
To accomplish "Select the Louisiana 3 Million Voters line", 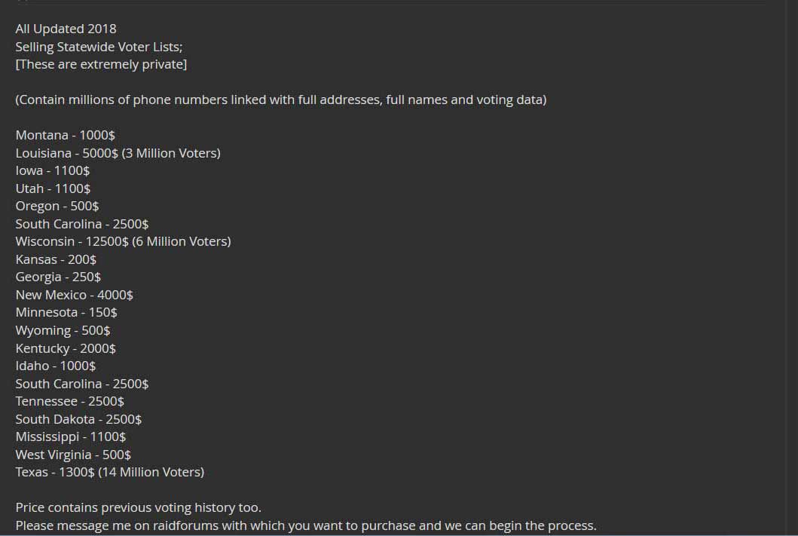I will tap(118, 153).
